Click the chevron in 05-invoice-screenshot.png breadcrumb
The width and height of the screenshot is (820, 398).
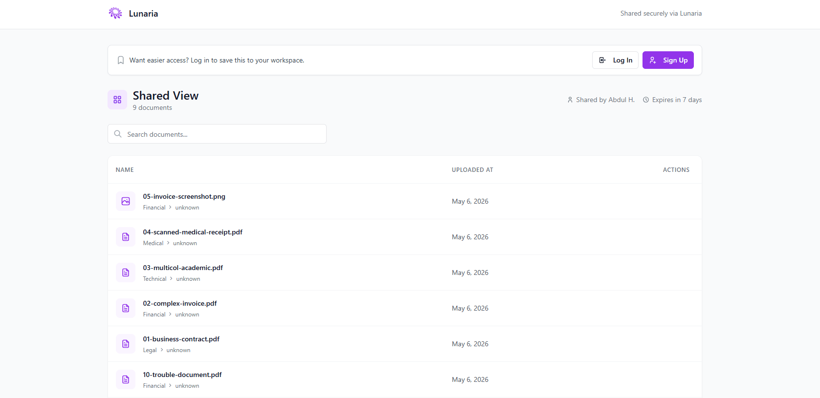[170, 208]
